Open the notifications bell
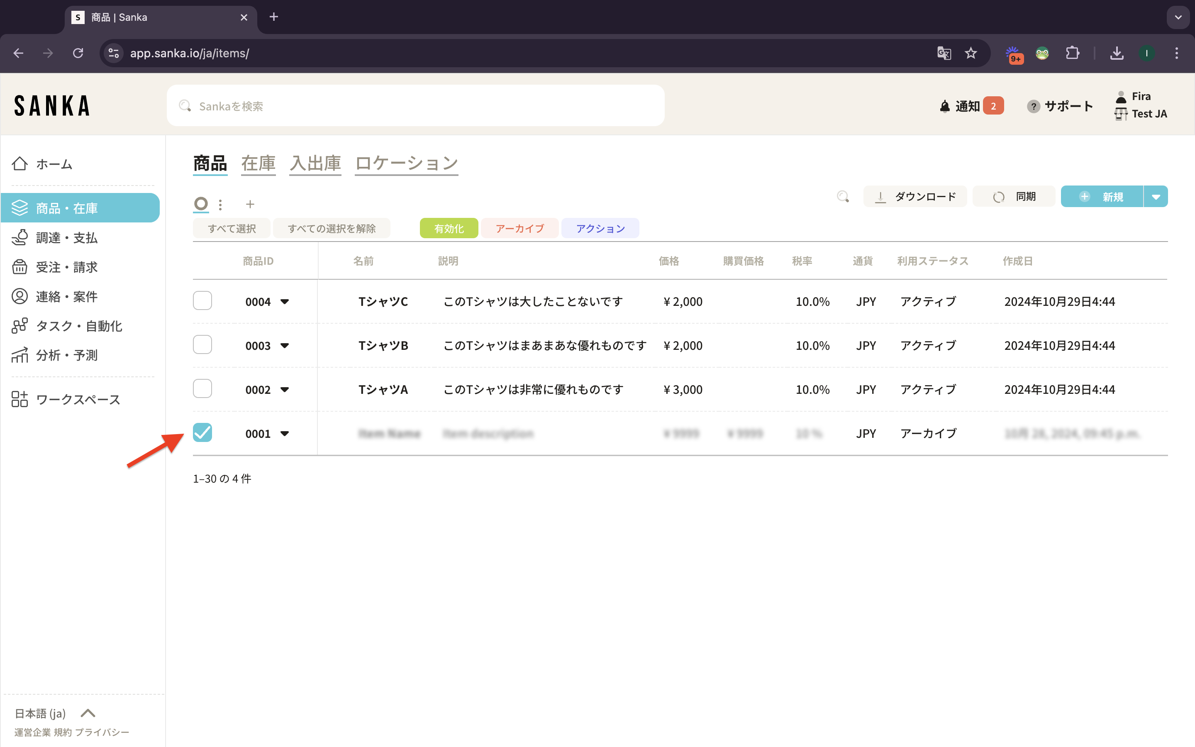This screenshot has height=747, width=1195. coord(945,106)
